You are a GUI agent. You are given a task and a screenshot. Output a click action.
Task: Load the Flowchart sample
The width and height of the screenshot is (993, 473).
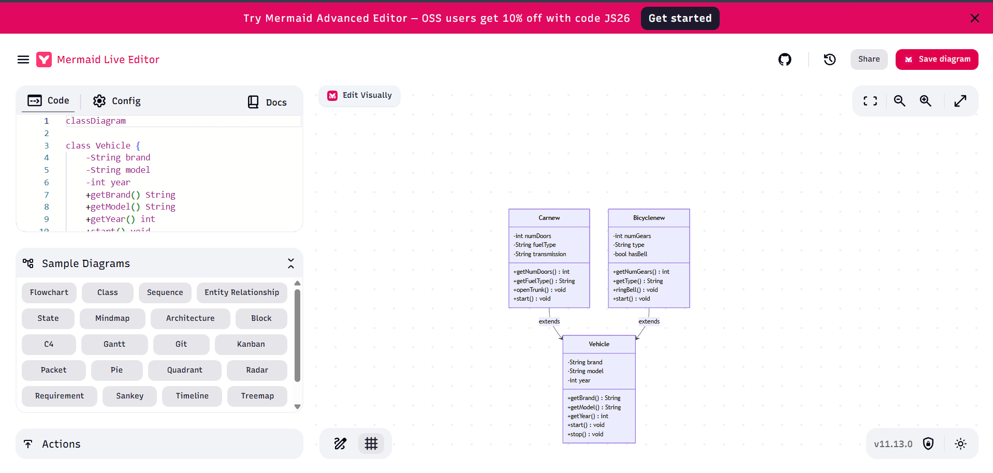click(49, 293)
